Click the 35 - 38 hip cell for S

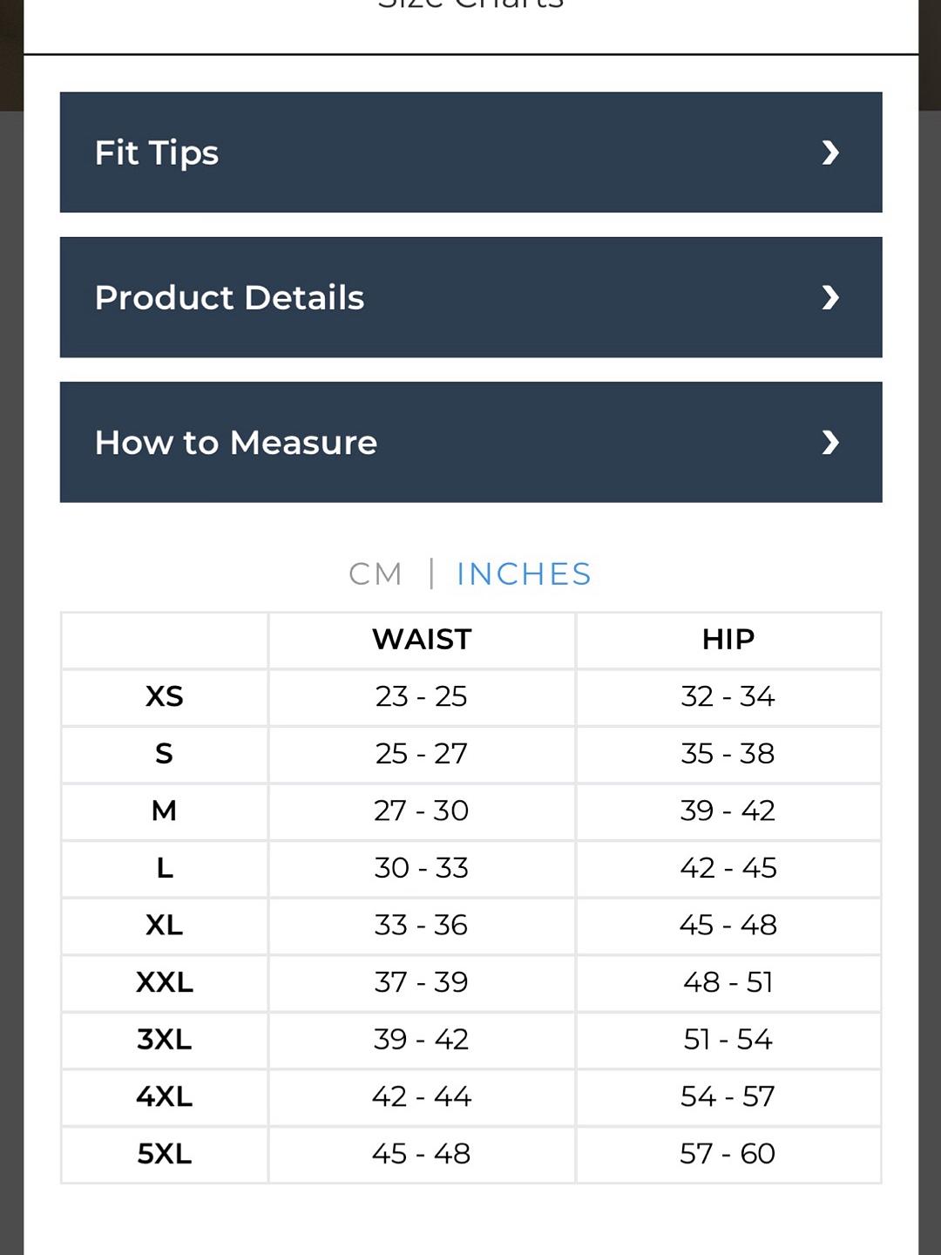pos(728,754)
